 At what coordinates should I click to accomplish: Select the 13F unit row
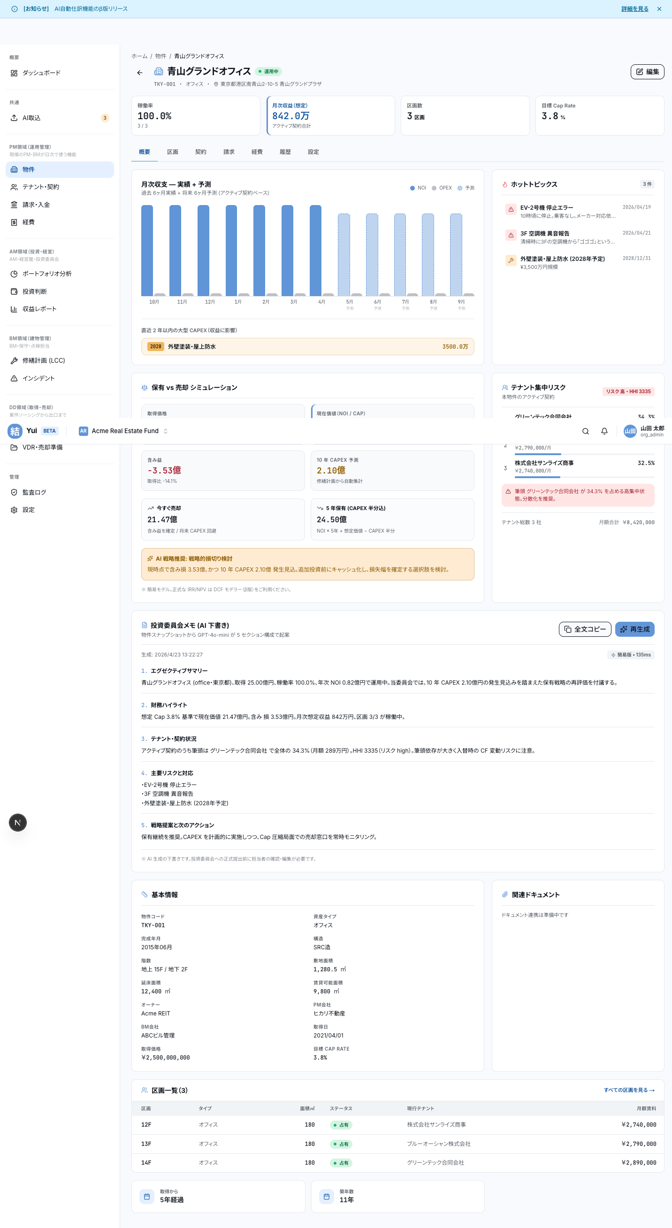(398, 1144)
